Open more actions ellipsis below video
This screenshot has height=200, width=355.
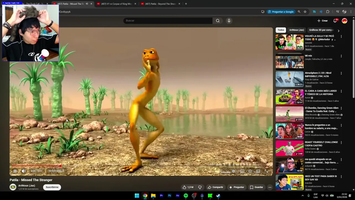[x=270, y=187]
